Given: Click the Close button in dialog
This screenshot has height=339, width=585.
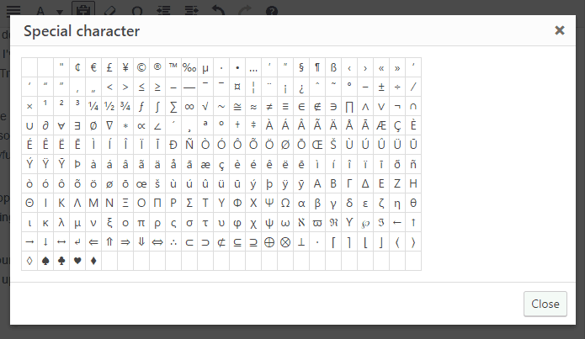Looking at the screenshot, I should click(545, 304).
